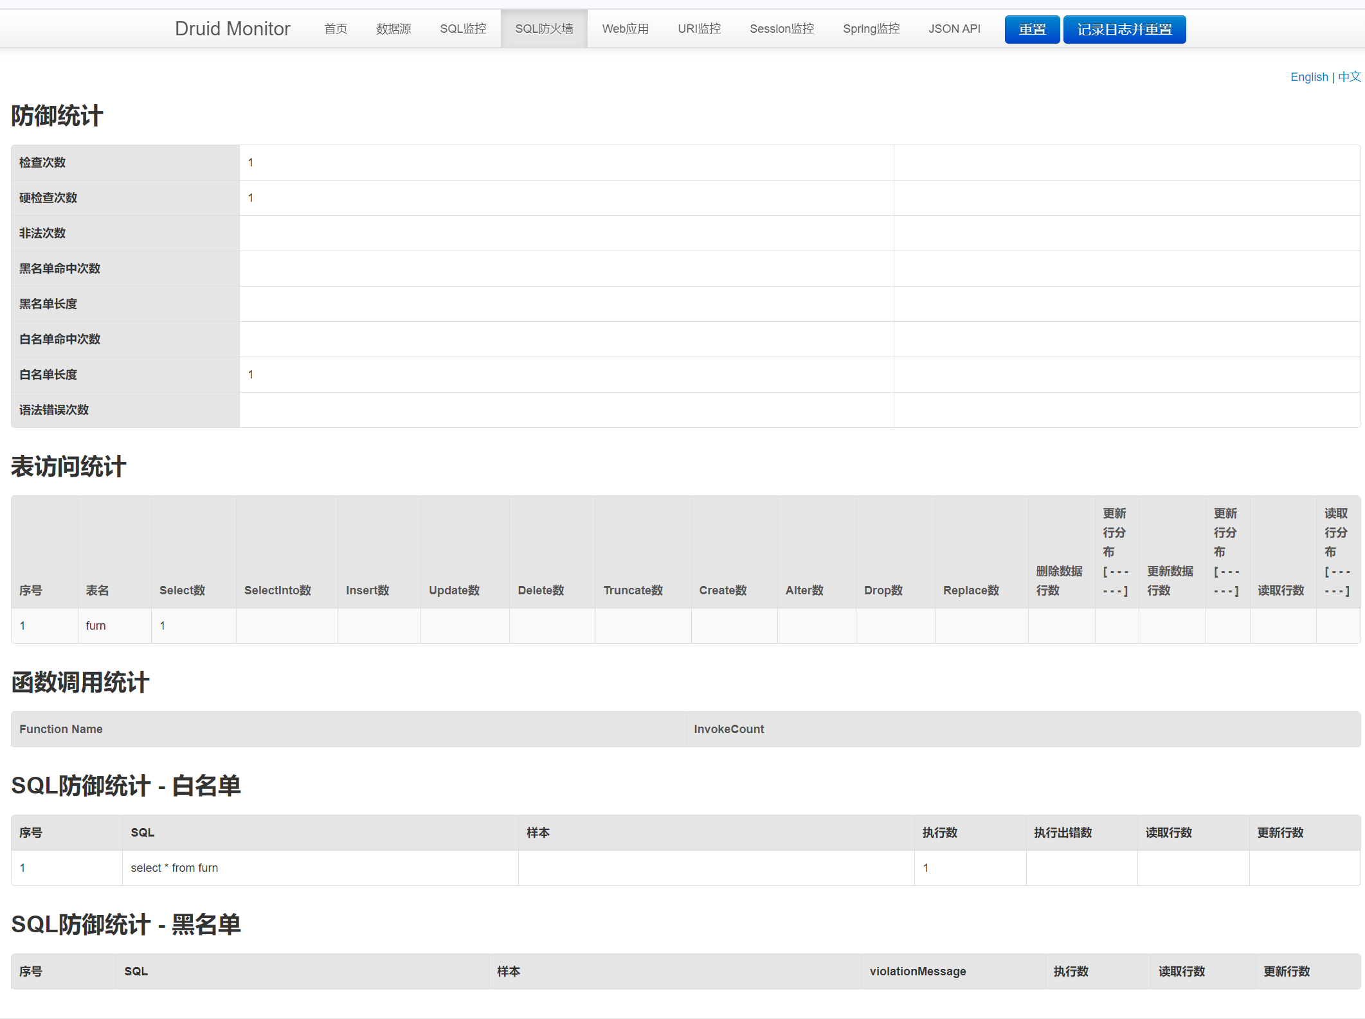Open the Spring监控 tab
This screenshot has width=1365, height=1019.
click(871, 29)
